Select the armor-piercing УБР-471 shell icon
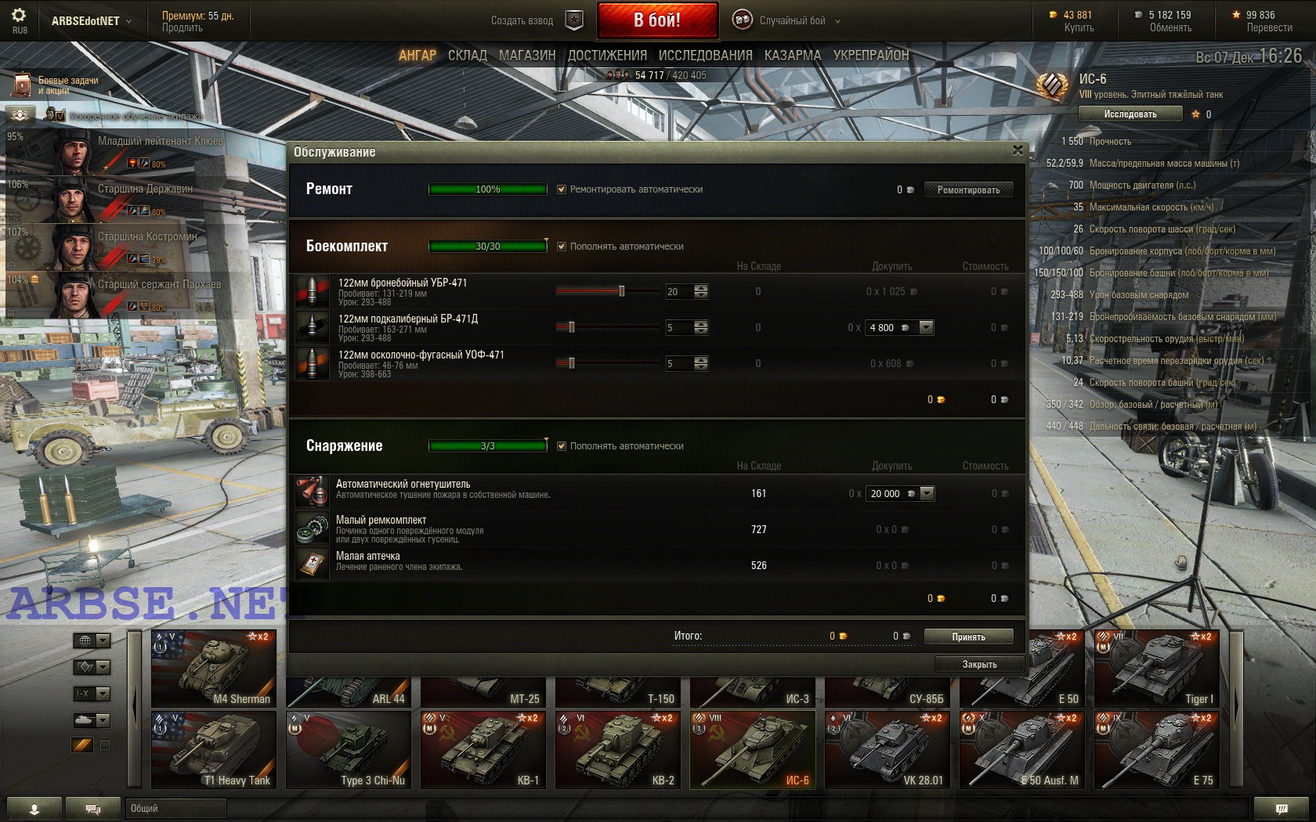The image size is (1316, 822). [x=312, y=291]
